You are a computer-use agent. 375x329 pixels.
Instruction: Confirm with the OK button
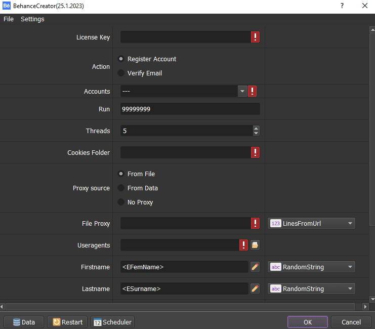click(x=308, y=322)
